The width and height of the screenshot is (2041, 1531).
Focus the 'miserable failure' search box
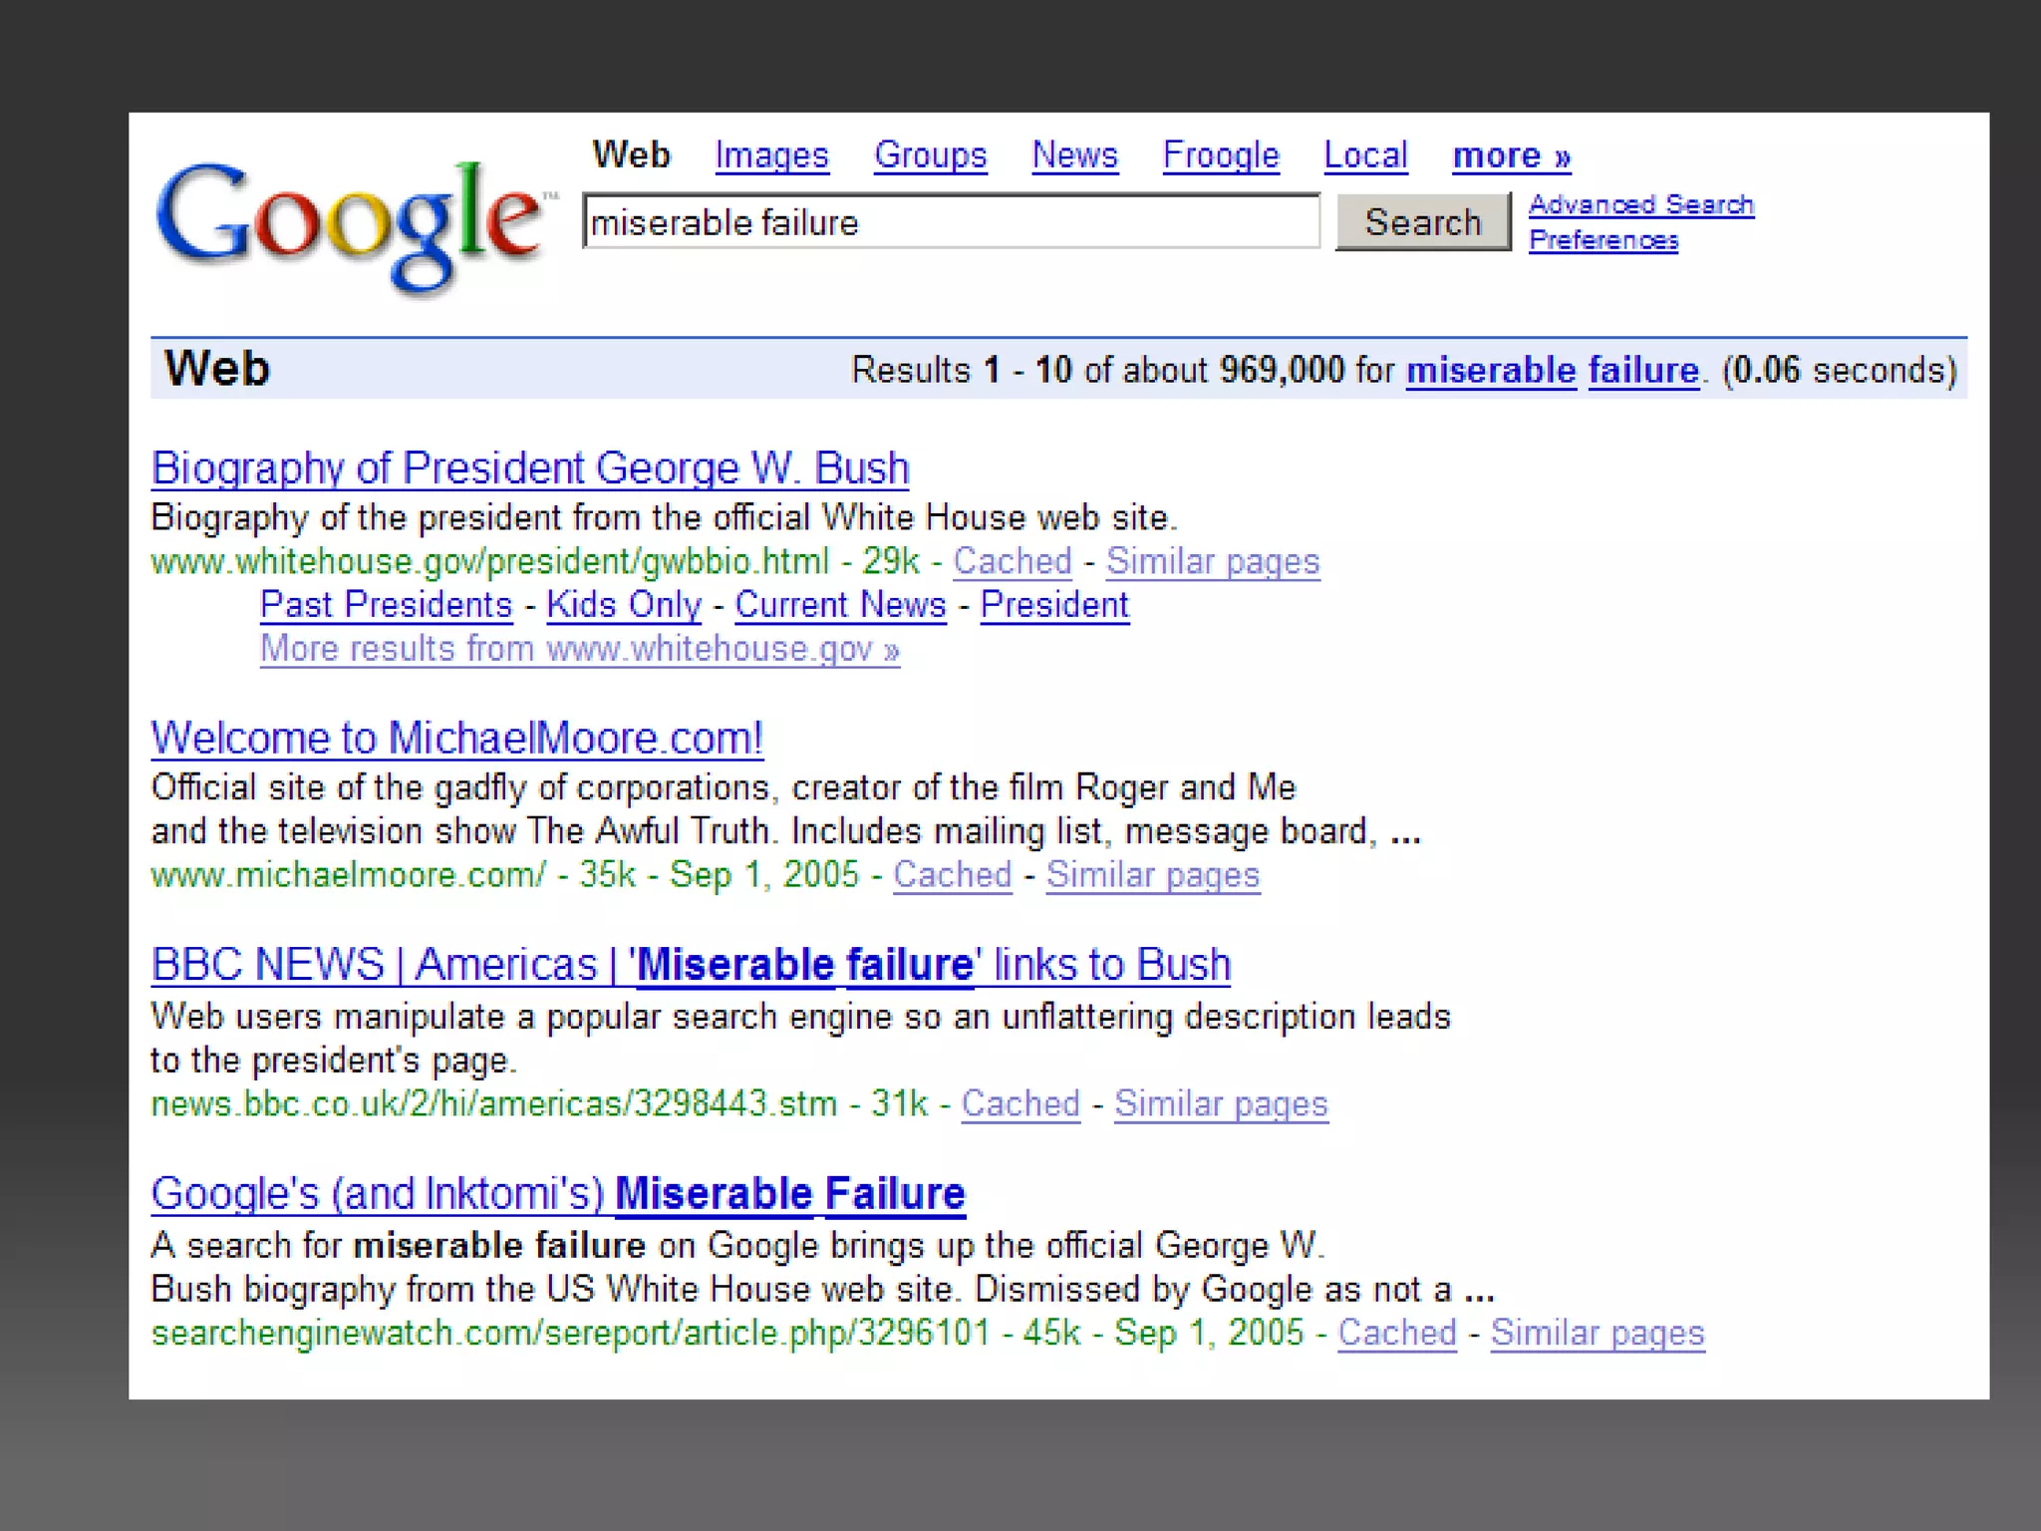pos(951,221)
